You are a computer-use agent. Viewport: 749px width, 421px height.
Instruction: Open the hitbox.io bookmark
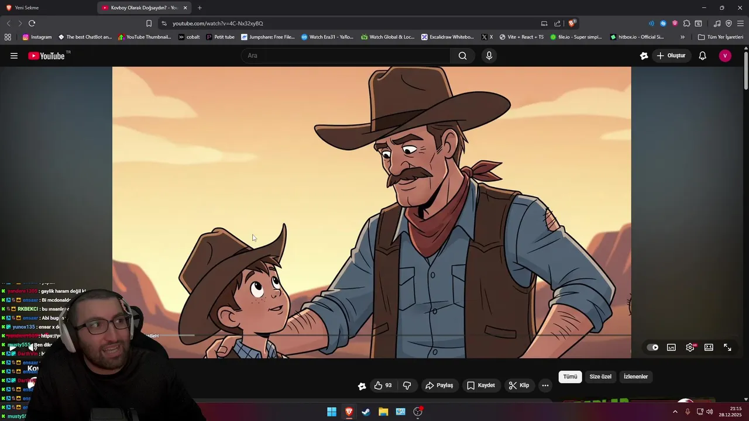pos(637,37)
